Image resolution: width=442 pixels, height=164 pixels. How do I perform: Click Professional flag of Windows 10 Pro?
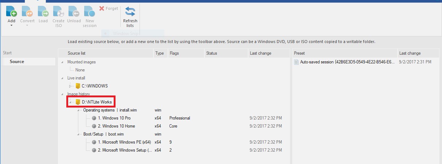[x=180, y=118]
